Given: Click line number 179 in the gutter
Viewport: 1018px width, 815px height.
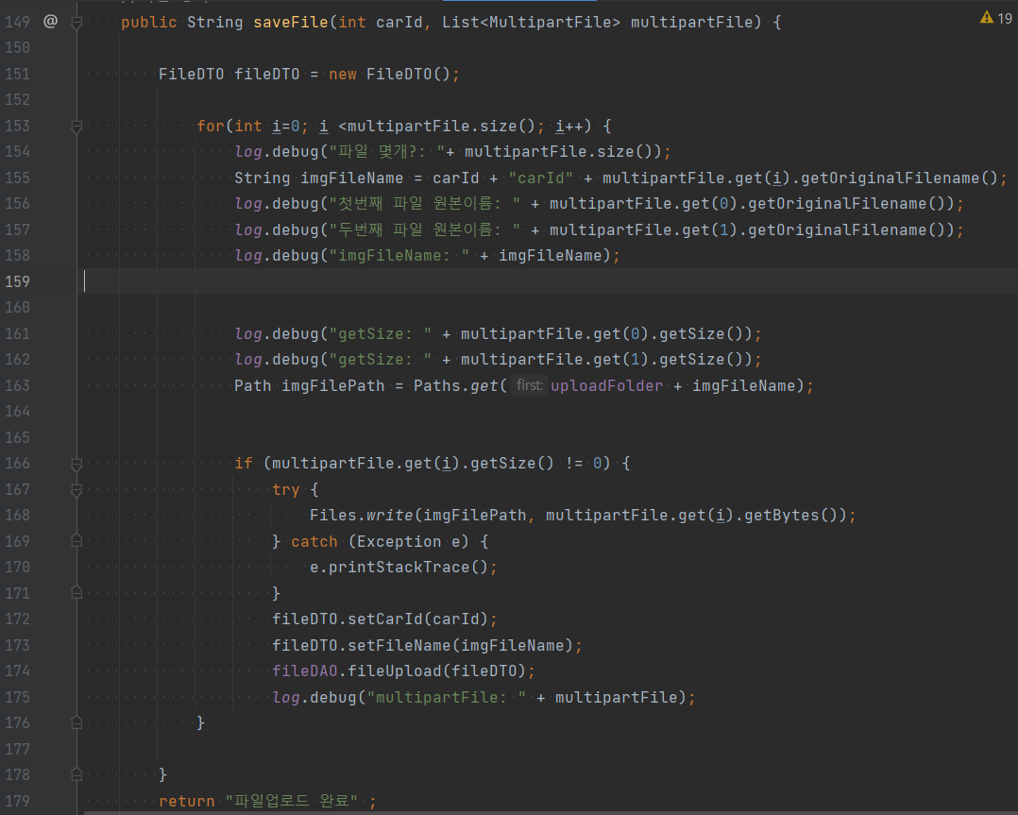Looking at the screenshot, I should pos(18,801).
